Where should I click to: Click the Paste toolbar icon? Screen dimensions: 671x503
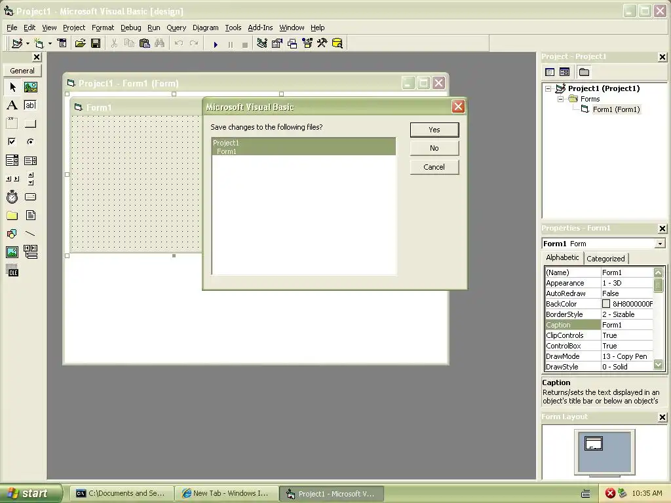point(145,43)
